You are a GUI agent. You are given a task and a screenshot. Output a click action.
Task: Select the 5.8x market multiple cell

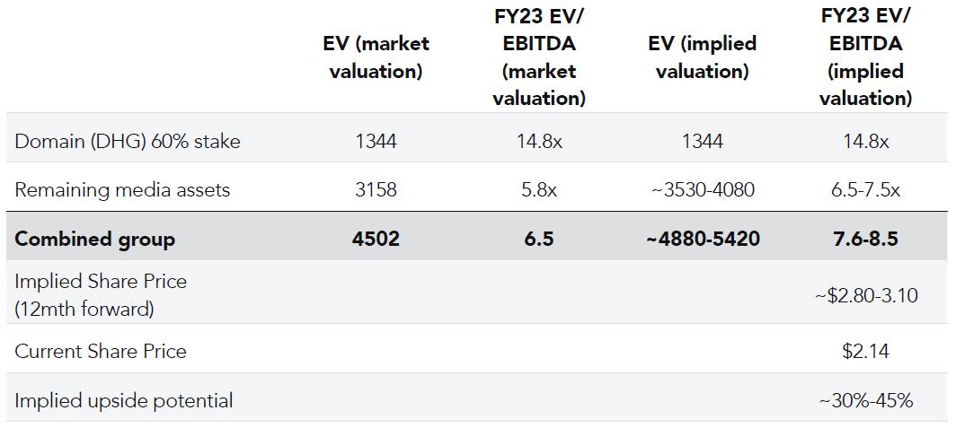coord(539,189)
